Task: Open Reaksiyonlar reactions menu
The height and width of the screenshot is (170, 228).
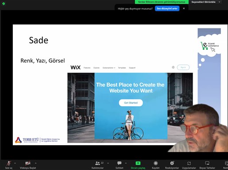Action: click(x=172, y=165)
